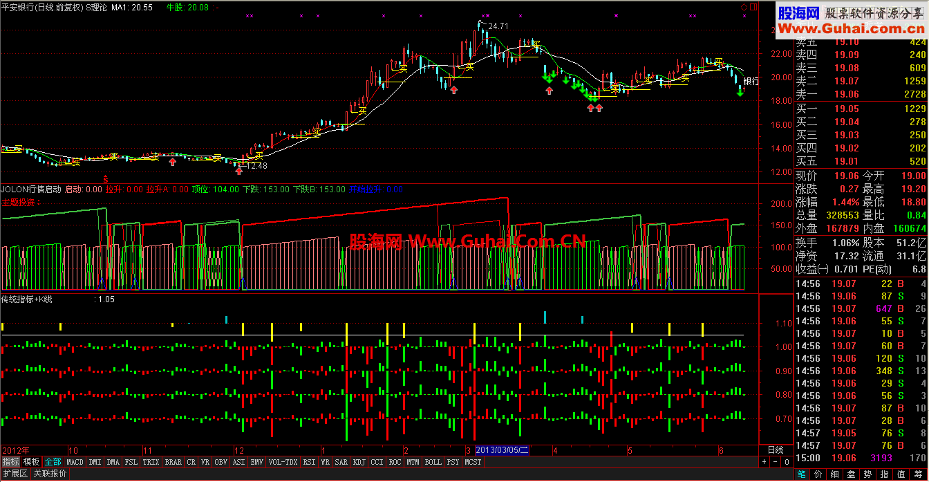Select the DMA indicator
The width and height of the screenshot is (929, 482).
(113, 462)
